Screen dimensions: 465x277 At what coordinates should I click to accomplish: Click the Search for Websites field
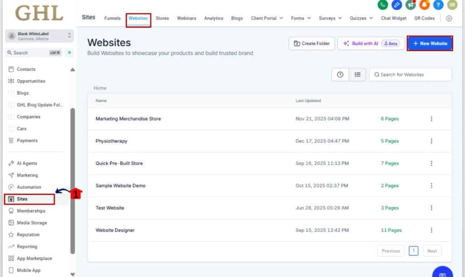[411, 74]
